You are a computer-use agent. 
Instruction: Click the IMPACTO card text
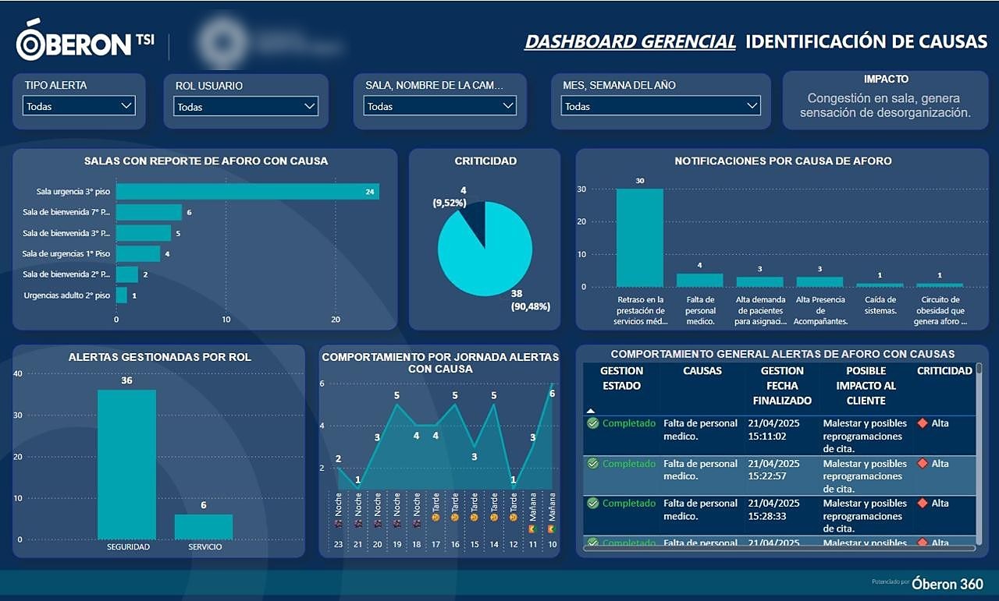tap(886, 105)
